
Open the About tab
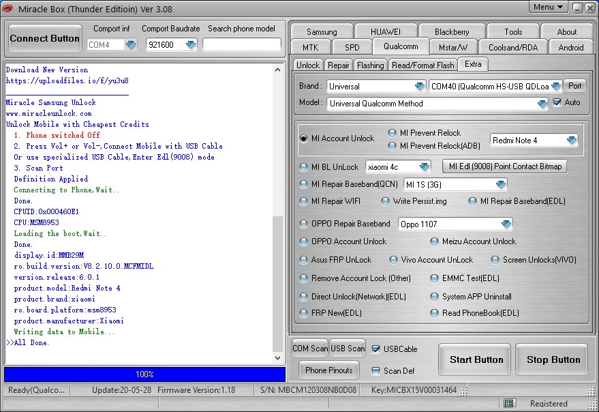[567, 32]
